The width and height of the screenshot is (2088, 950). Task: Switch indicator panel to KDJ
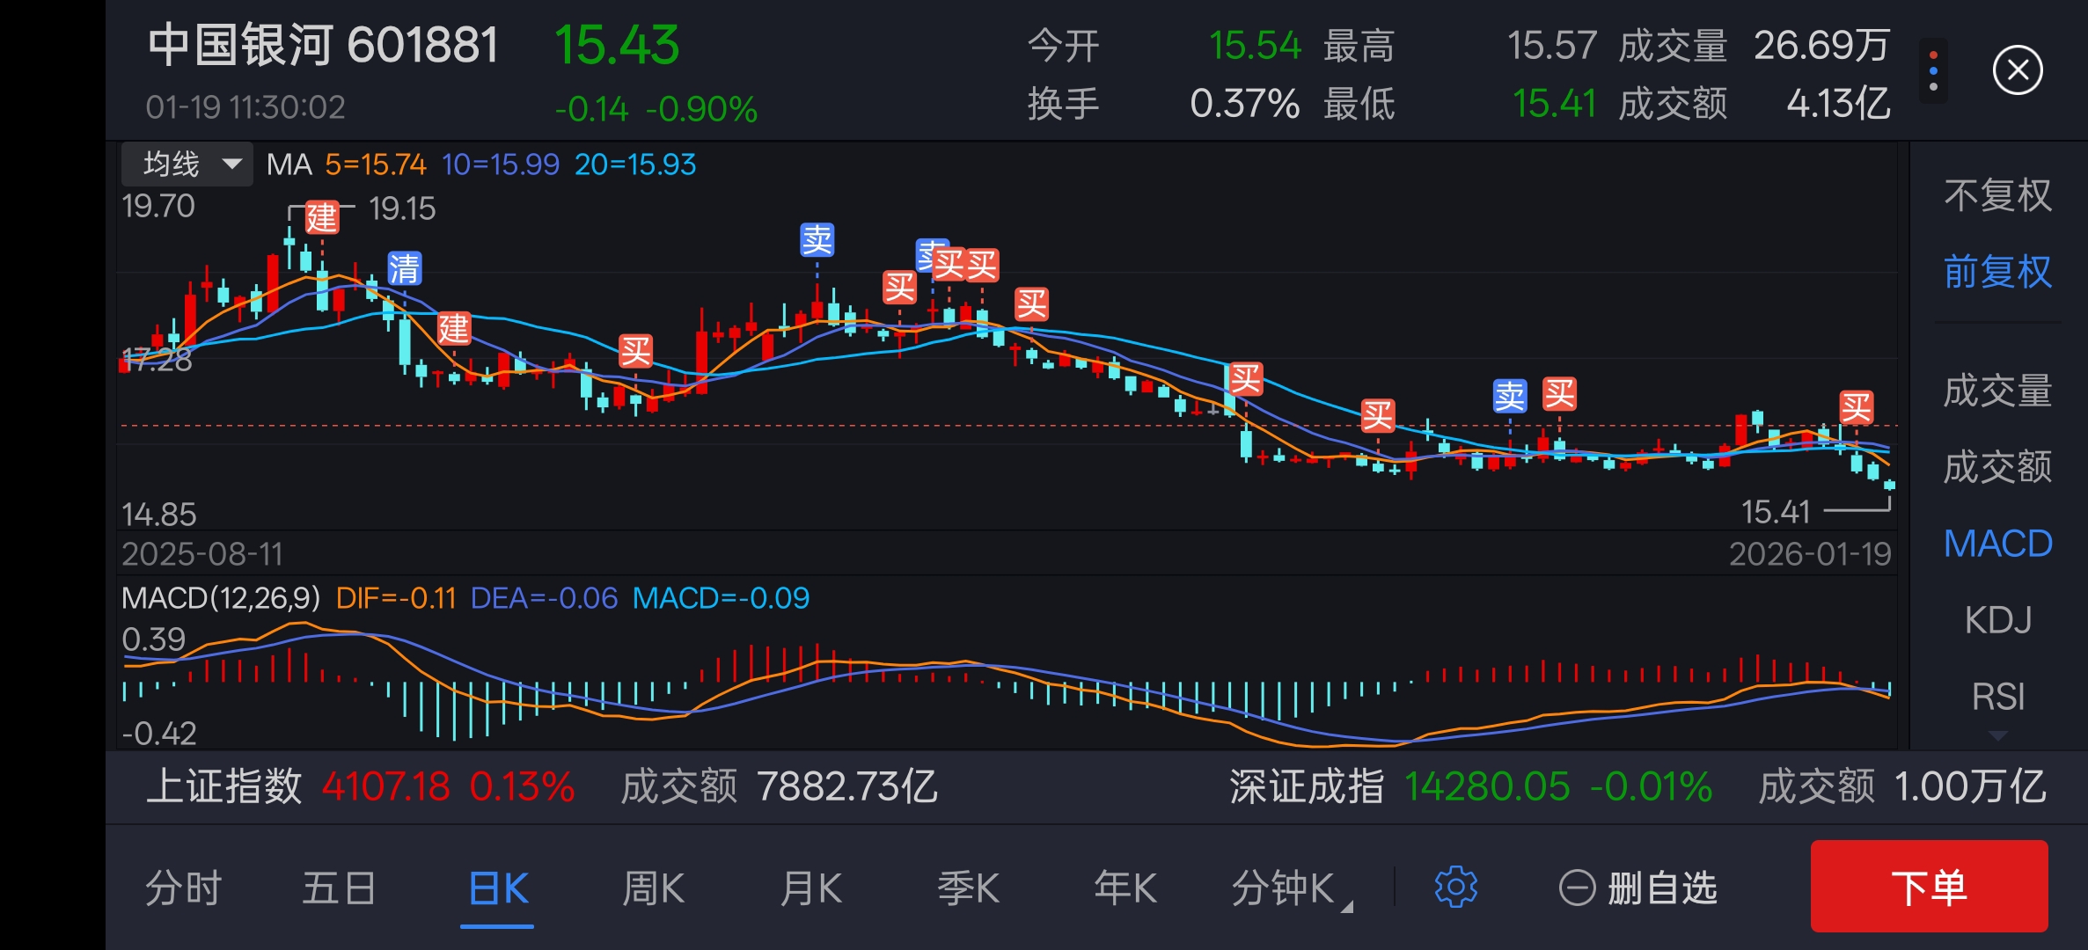(x=1997, y=620)
